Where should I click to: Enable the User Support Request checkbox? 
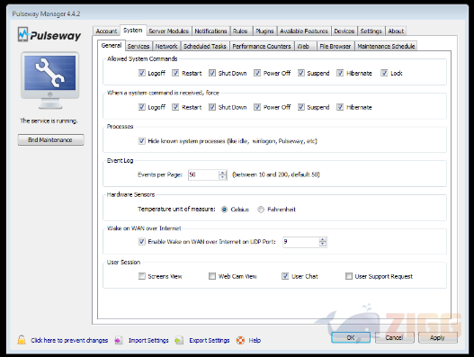tap(349, 276)
